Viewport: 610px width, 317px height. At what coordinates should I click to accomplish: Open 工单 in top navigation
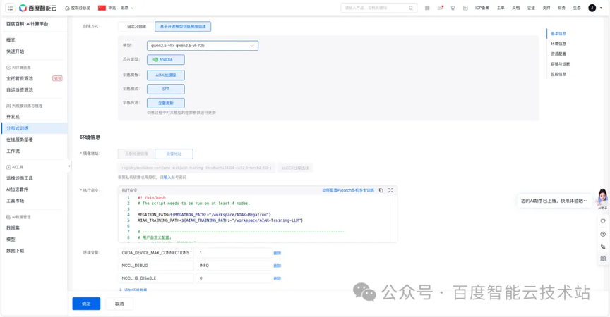click(501, 8)
